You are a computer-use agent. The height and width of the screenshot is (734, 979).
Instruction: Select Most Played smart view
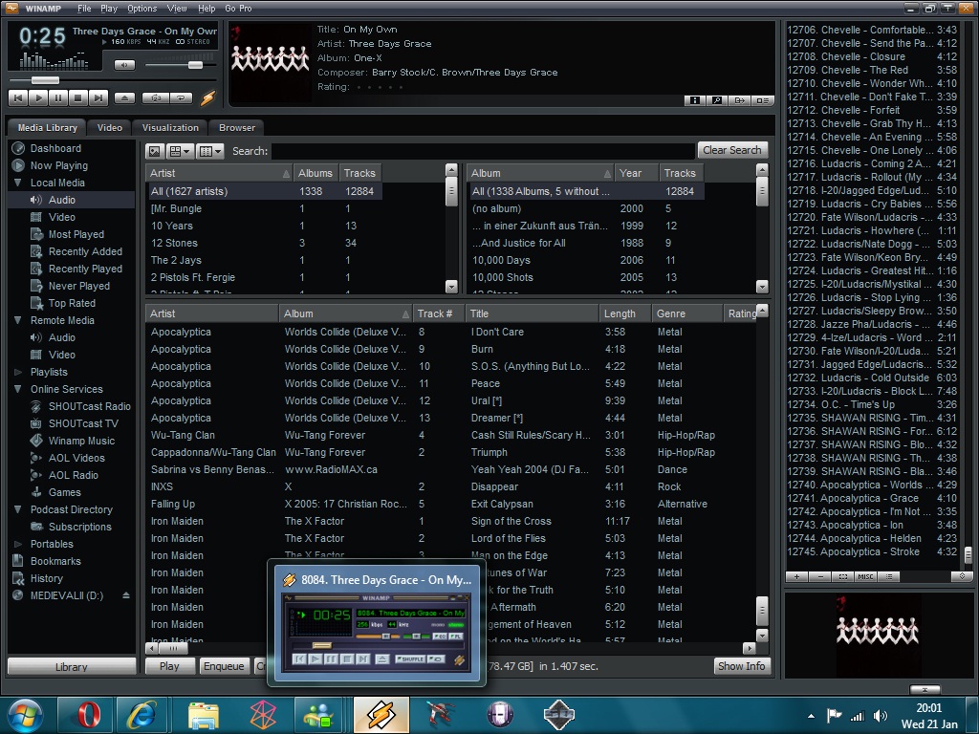[76, 234]
